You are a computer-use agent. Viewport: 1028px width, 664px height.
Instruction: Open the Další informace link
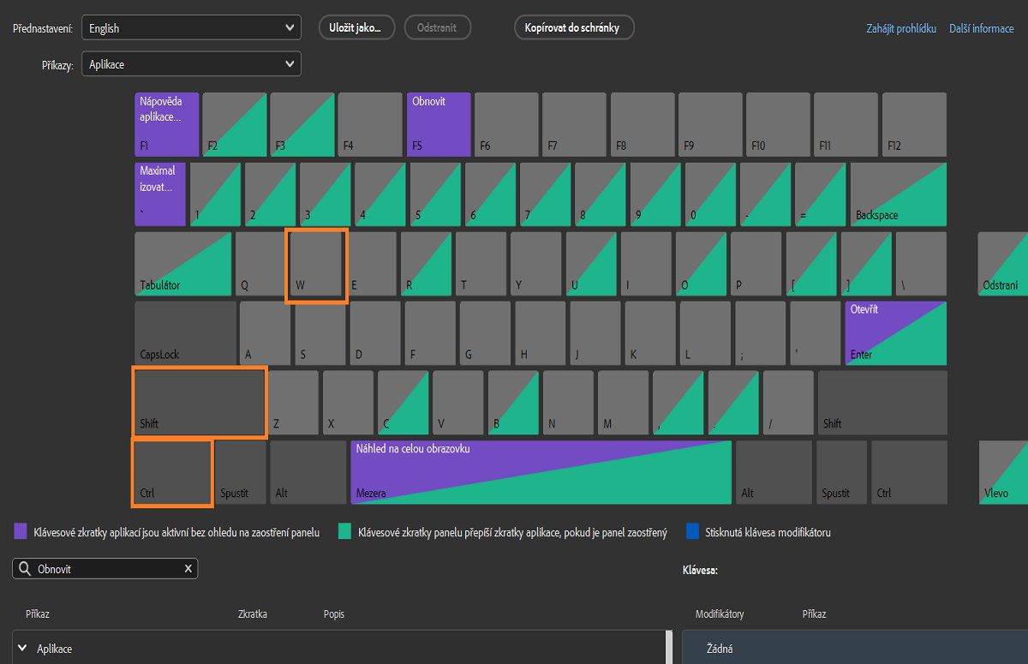click(x=982, y=28)
